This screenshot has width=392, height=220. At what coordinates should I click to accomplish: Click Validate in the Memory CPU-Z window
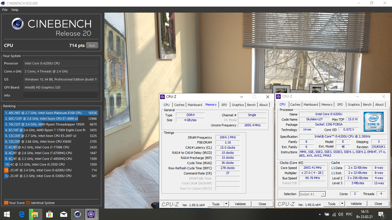[240, 204]
